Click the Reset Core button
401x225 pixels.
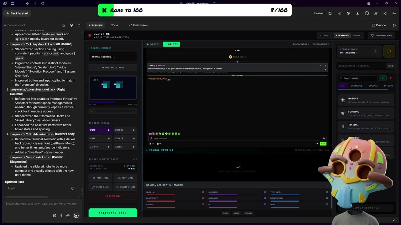coord(113,196)
